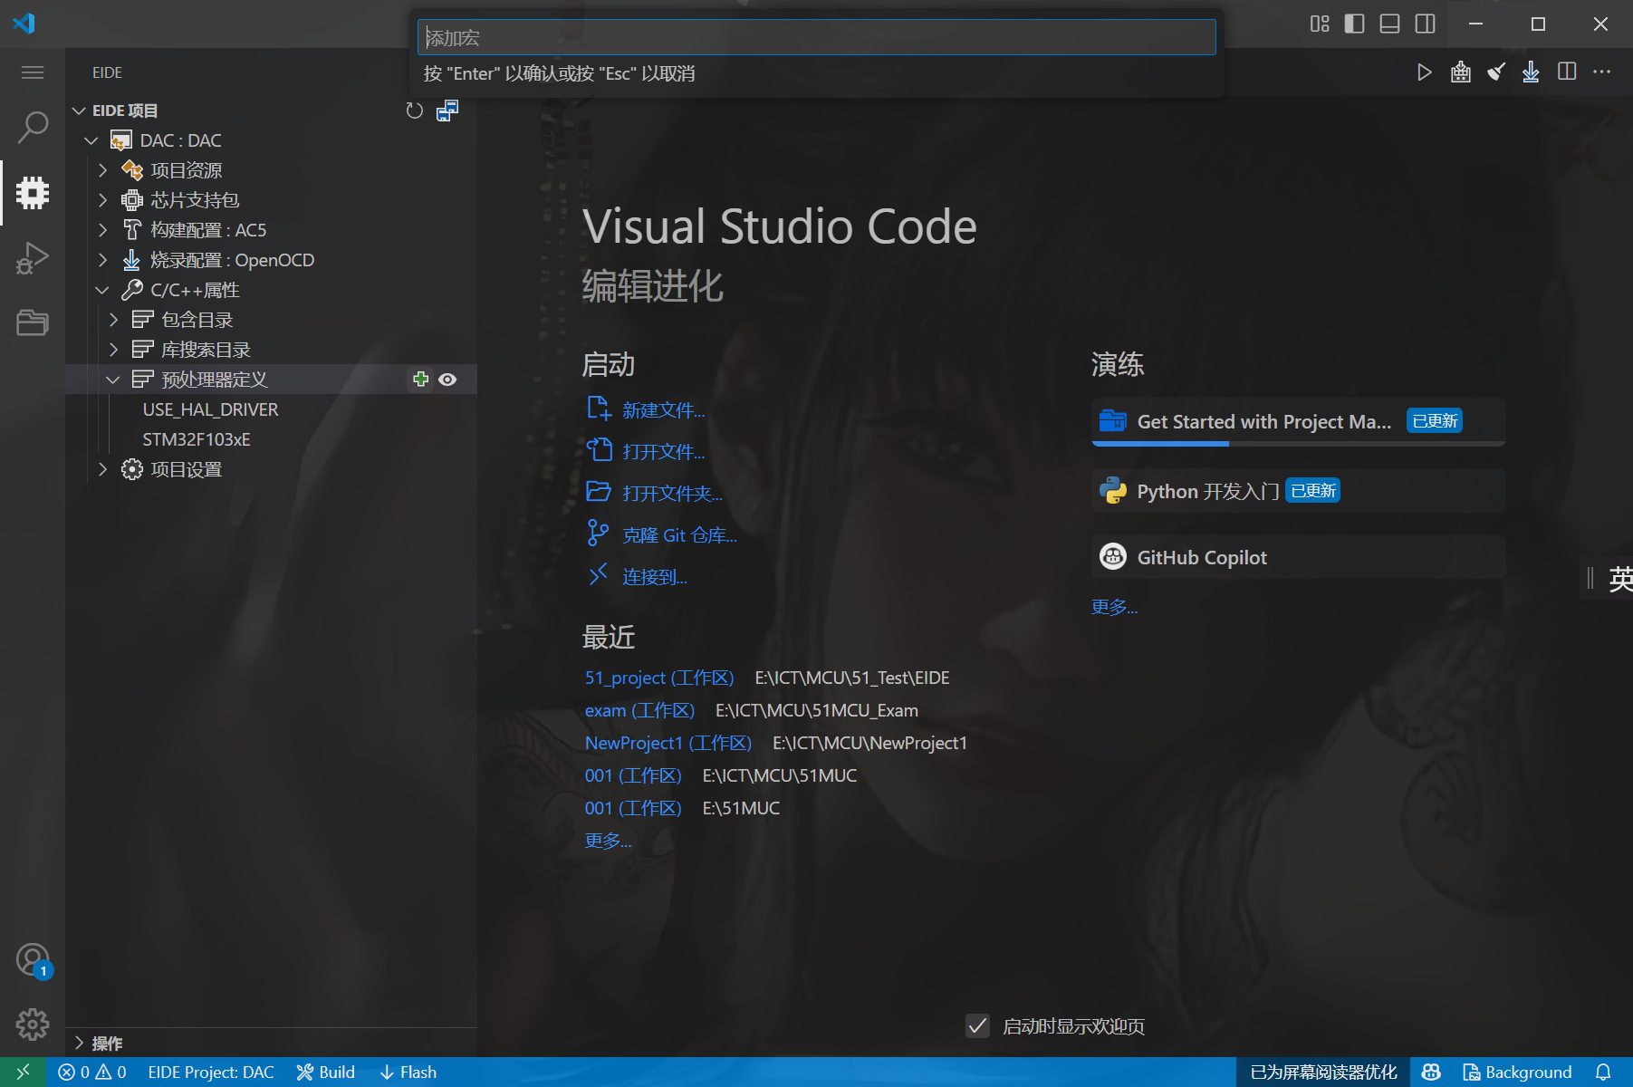The height and width of the screenshot is (1087, 1633).
Task: Open the Accounts menu icon
Action: pos(33,960)
